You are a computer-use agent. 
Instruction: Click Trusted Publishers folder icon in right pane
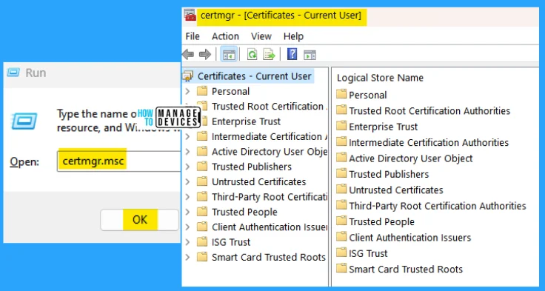(341, 173)
